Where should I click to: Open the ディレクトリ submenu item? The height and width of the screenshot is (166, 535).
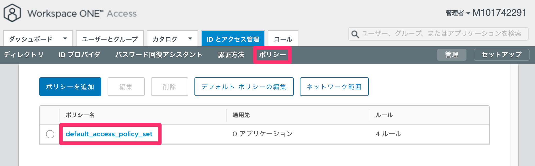[x=24, y=55]
